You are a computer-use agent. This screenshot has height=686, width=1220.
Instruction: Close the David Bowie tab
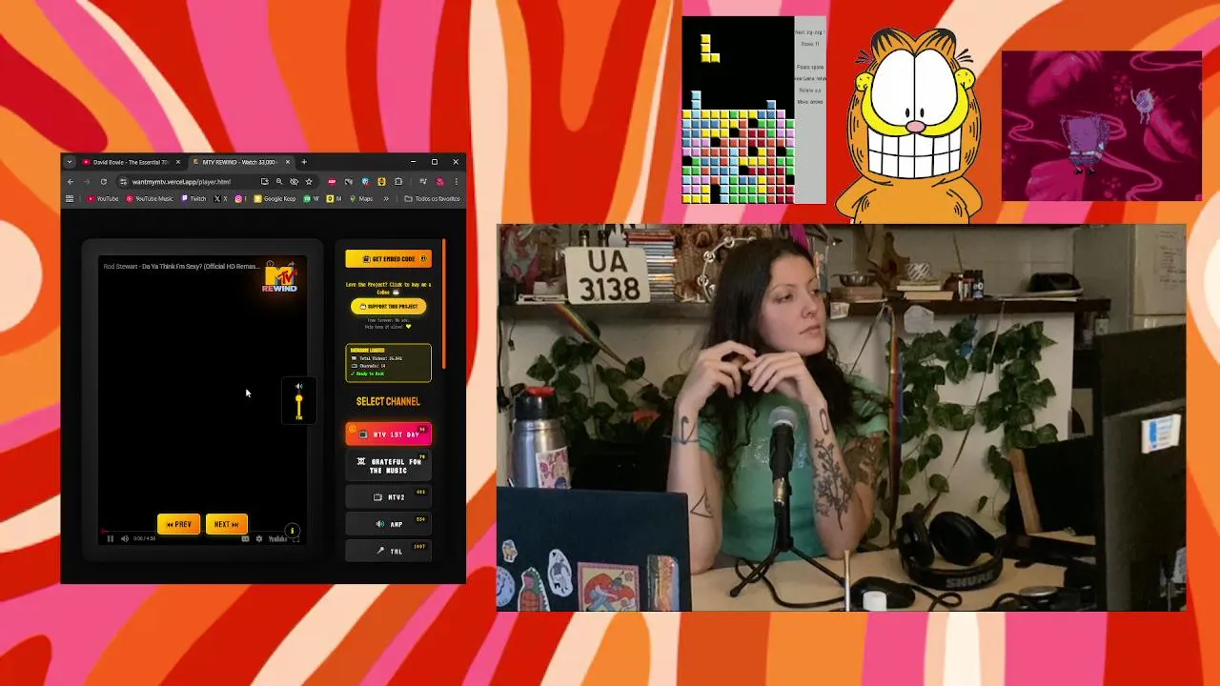(178, 162)
